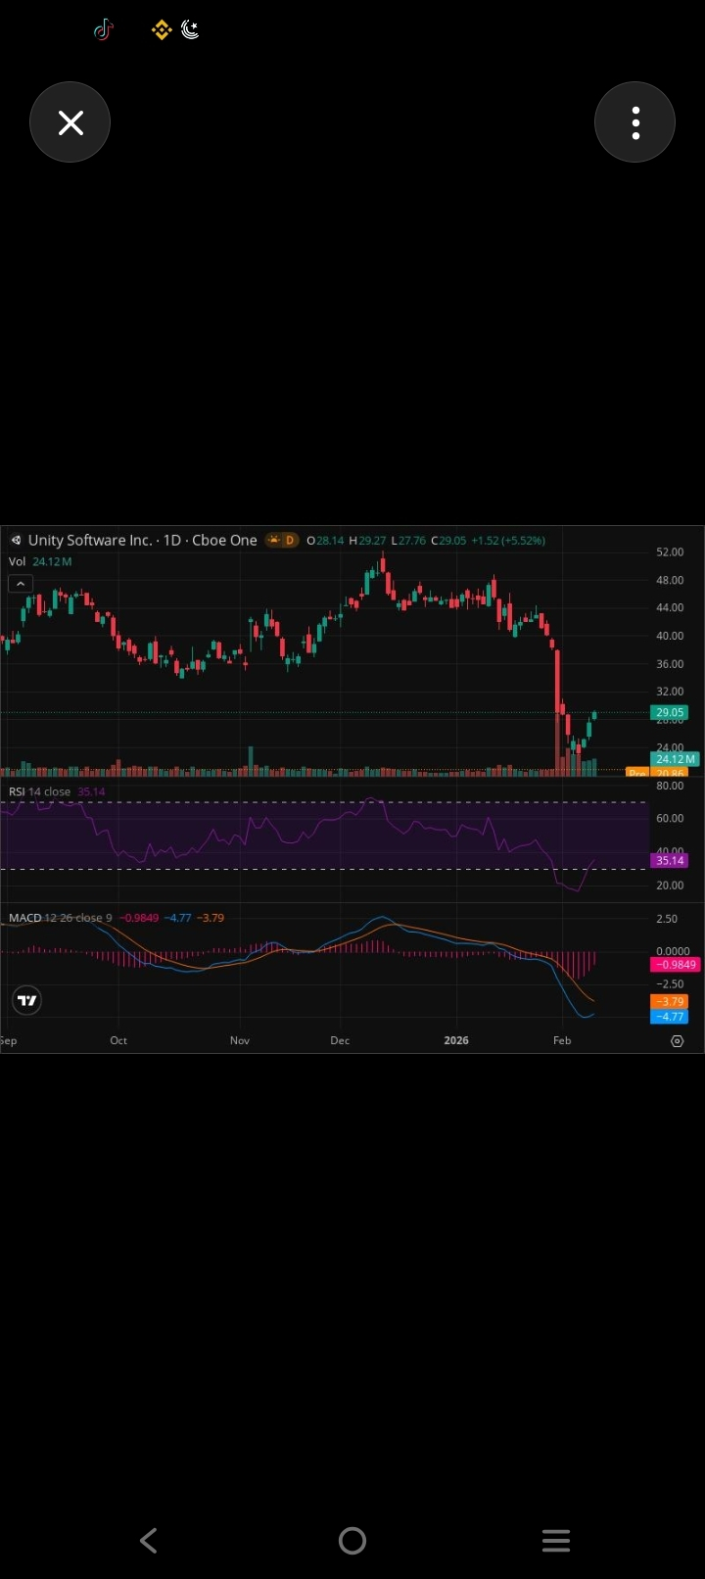Click the 52.00 price scale label

tap(670, 552)
